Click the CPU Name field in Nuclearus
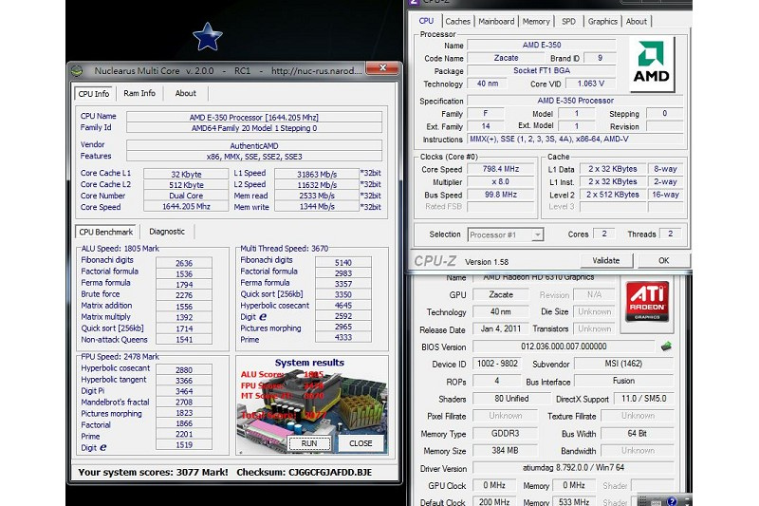759x506 pixels. (x=254, y=117)
